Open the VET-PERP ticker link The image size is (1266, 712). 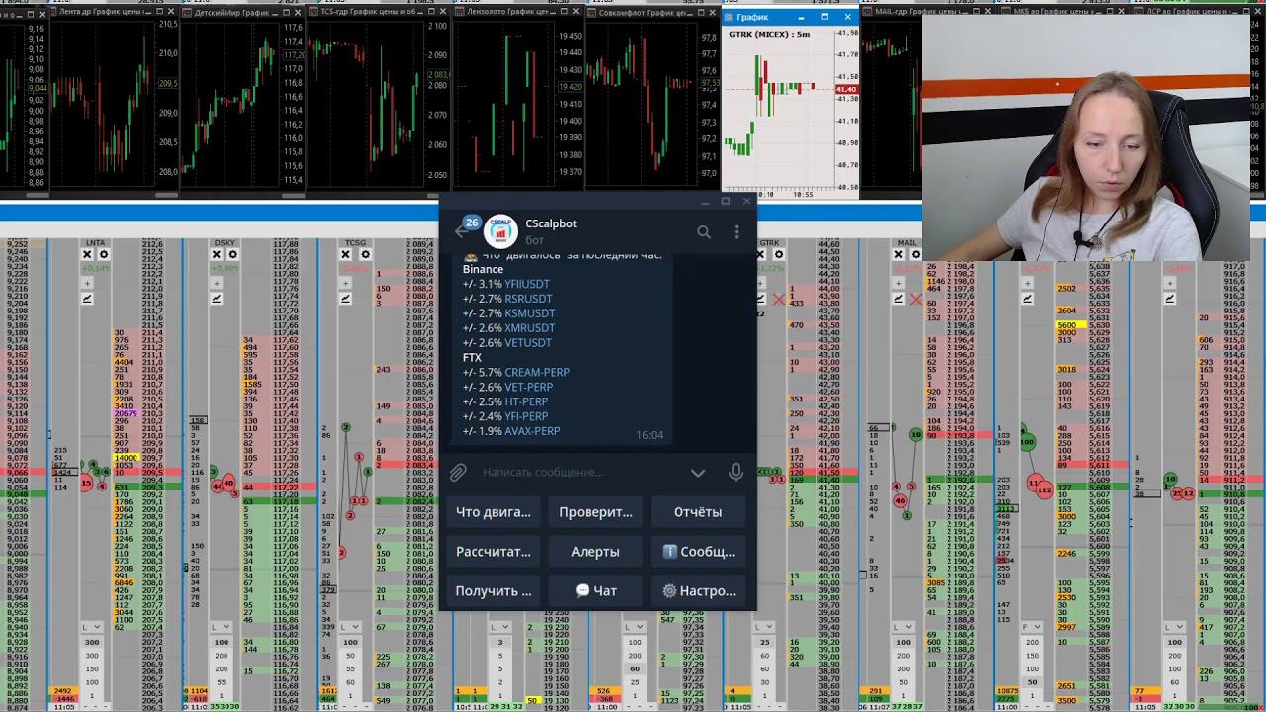click(529, 388)
